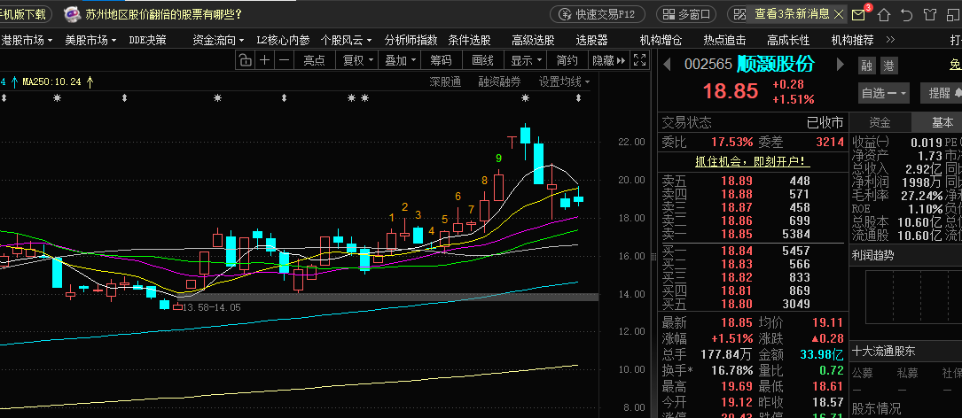Viewport: 962px width, 418px height.
Task: Zoom out chart with minus icon
Action: (284, 60)
